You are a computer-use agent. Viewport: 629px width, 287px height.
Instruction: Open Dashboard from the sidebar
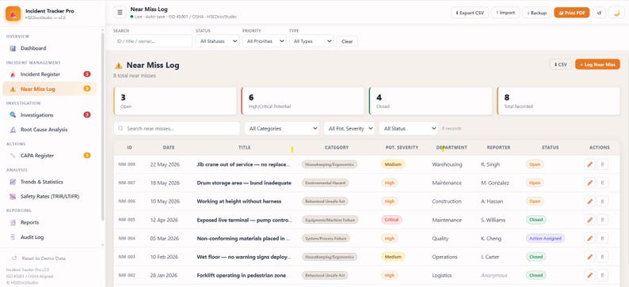(x=49, y=48)
